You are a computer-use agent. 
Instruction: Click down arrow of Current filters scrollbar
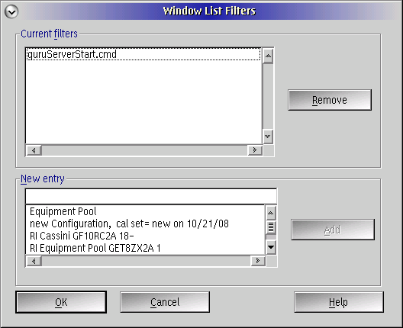click(x=268, y=136)
